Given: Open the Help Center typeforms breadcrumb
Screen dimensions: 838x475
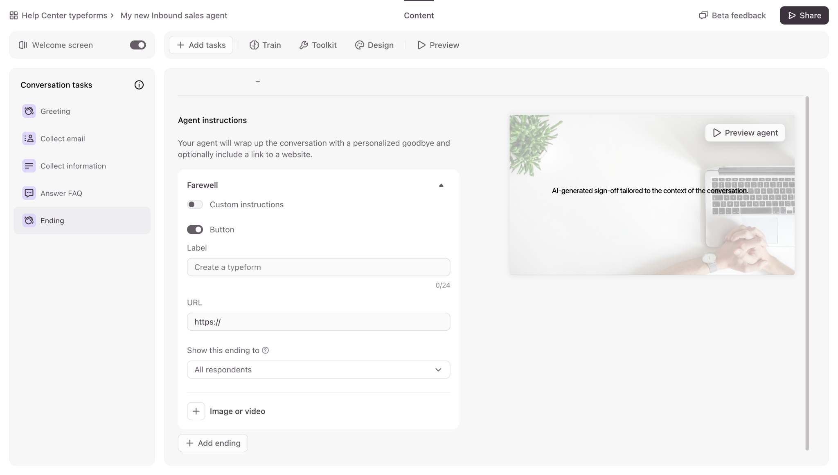Looking at the screenshot, I should (x=64, y=16).
